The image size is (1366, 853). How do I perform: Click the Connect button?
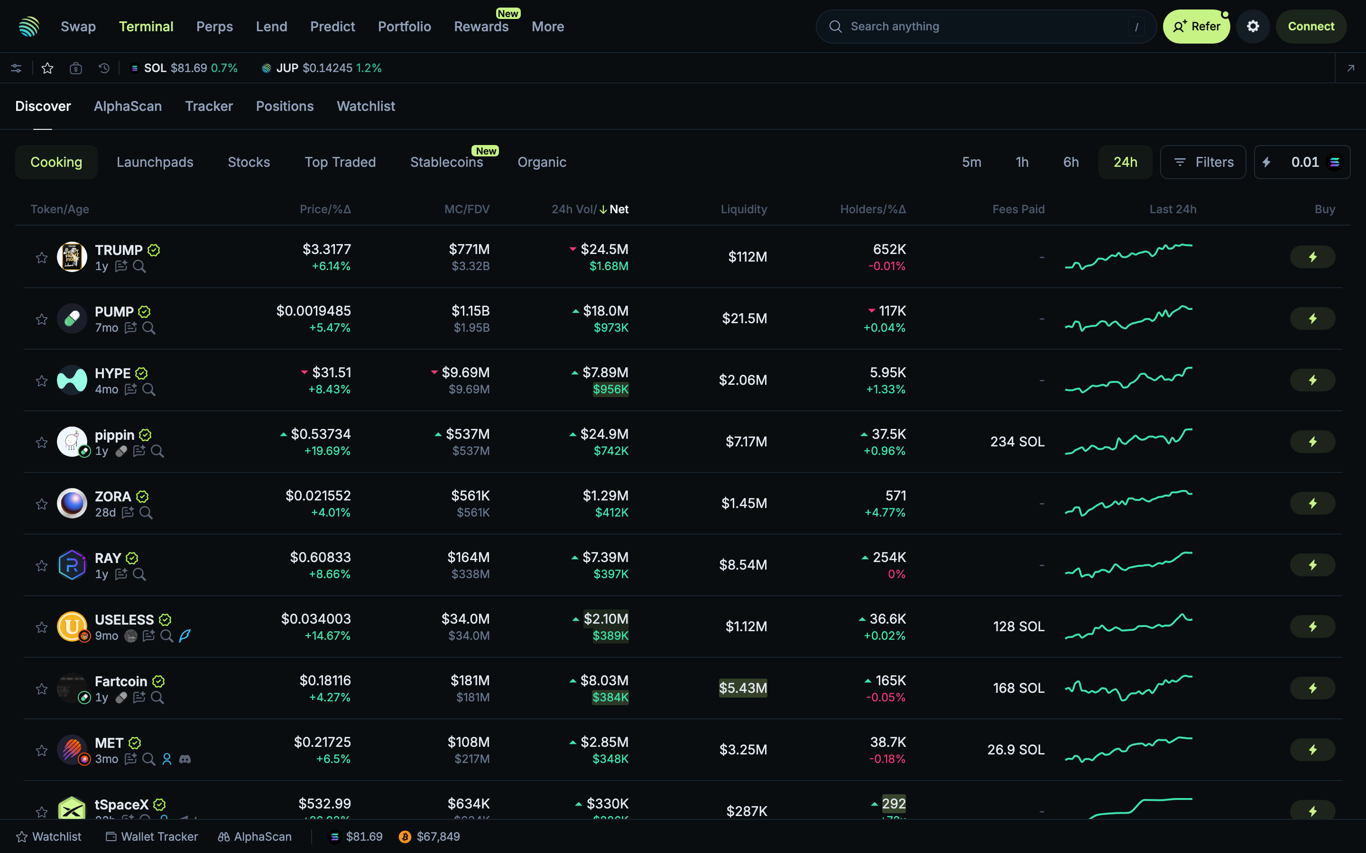(x=1311, y=26)
